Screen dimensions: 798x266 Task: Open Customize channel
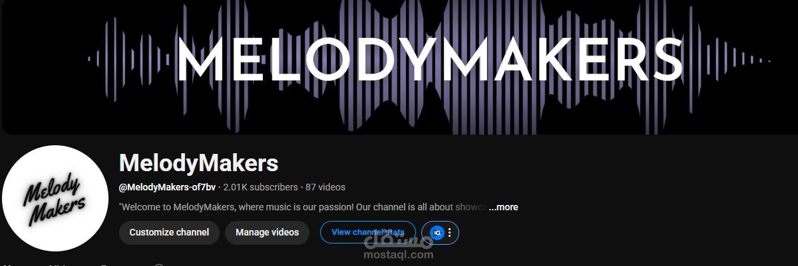click(169, 232)
